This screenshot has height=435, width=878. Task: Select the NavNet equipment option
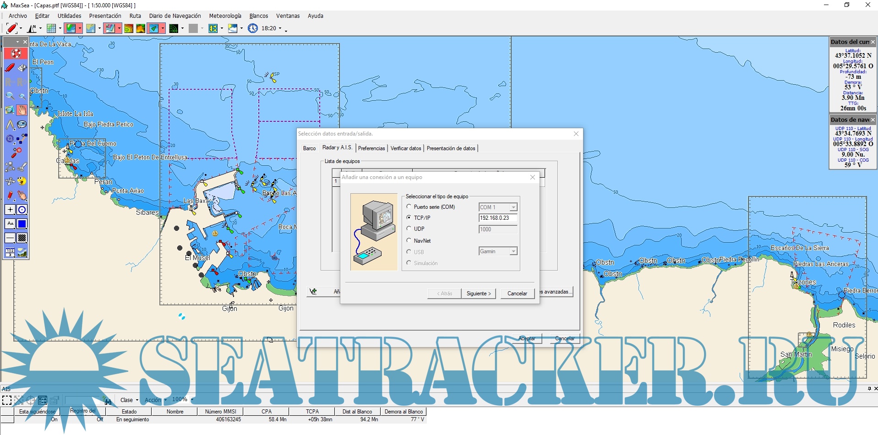(x=409, y=240)
